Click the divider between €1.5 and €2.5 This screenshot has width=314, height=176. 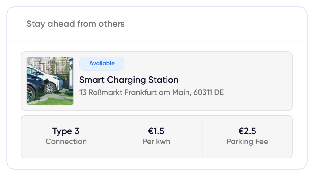point(202,137)
